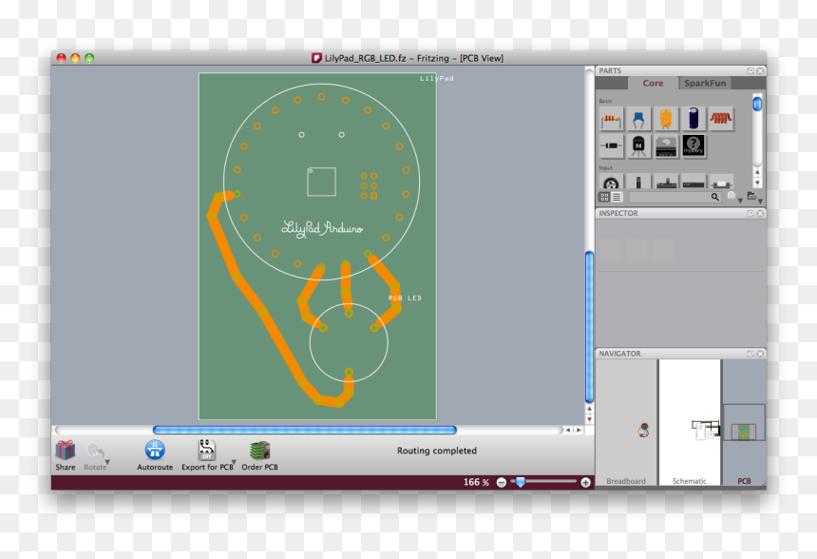Select the resistor part in Basic parts
817x559 pixels.
[x=611, y=120]
